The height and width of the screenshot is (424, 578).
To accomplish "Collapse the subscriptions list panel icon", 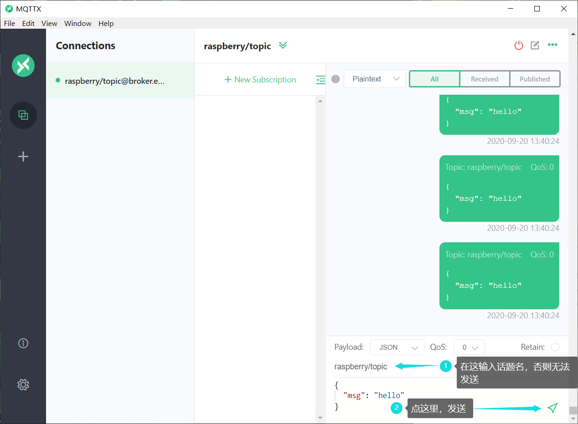I will point(321,80).
